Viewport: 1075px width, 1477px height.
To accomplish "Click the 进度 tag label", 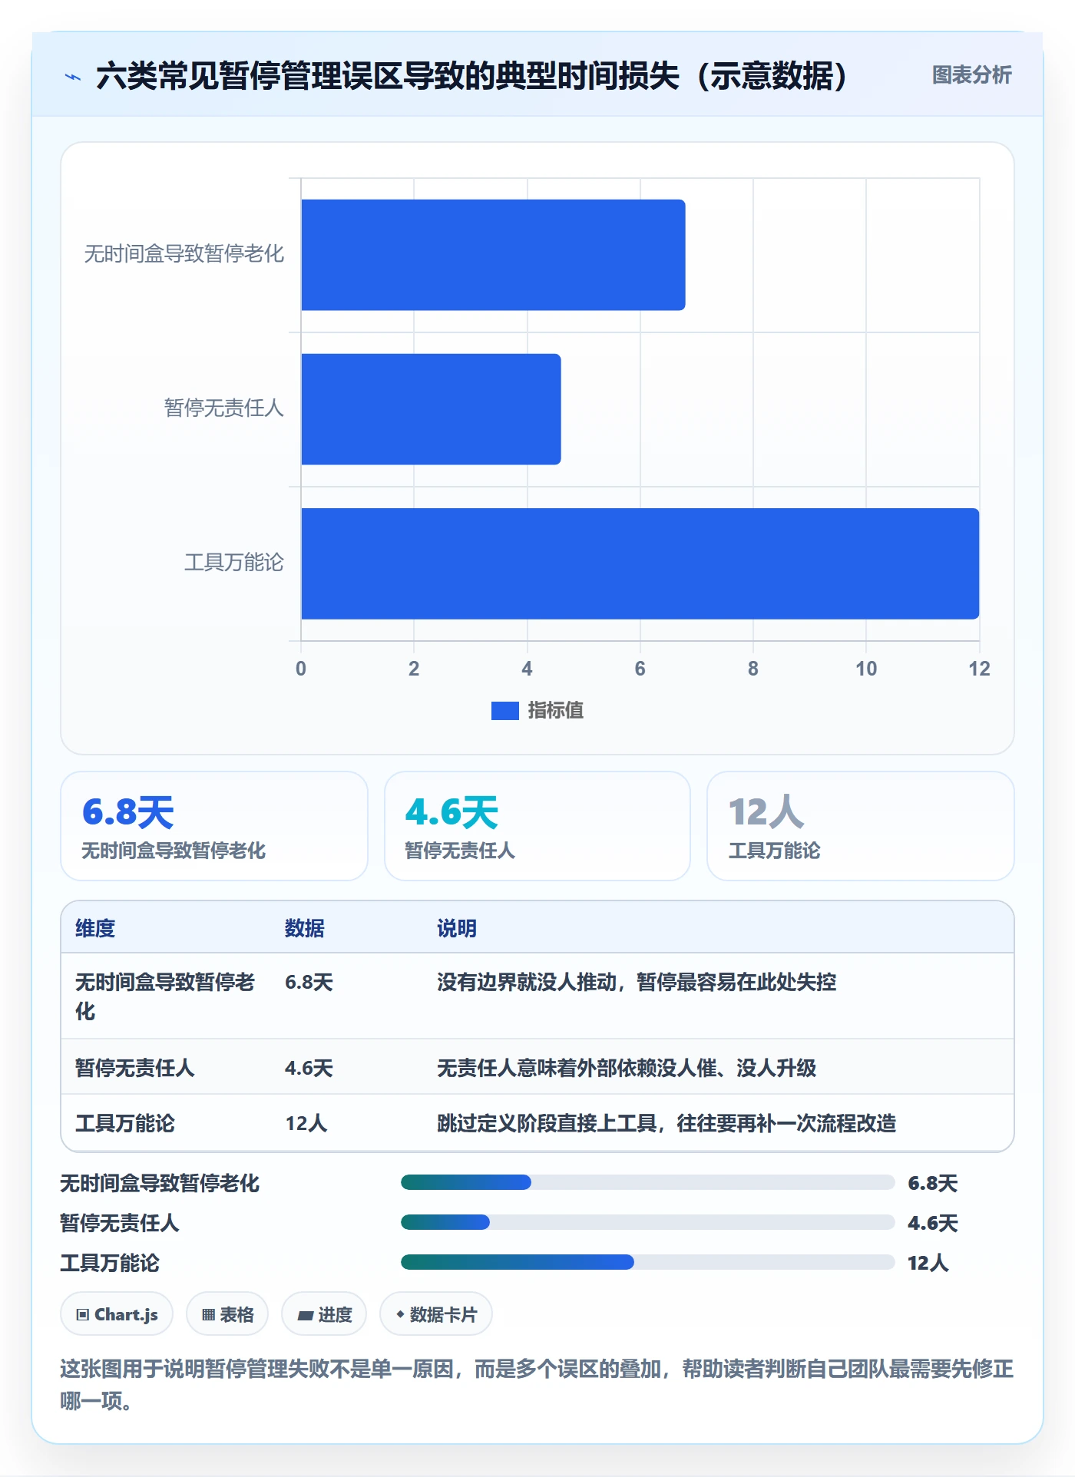I will [335, 1315].
